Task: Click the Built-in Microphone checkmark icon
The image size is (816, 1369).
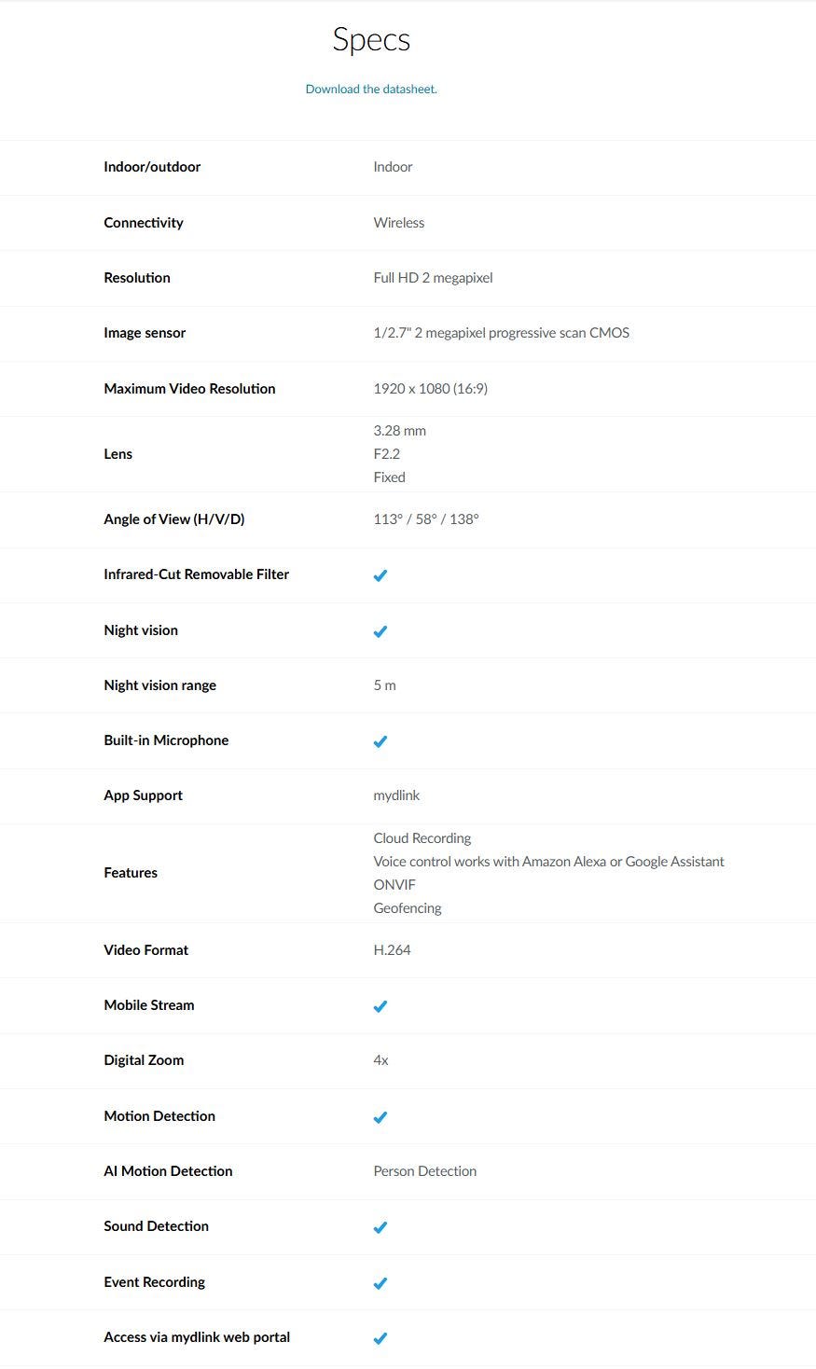Action: tap(380, 741)
